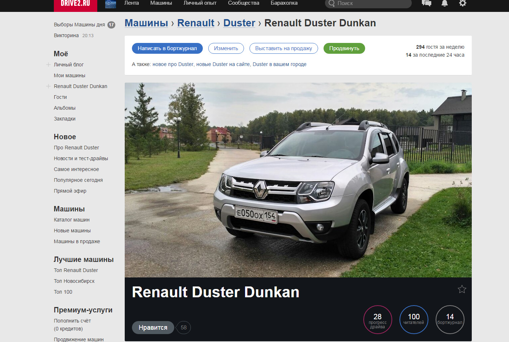Viewport: 509px width, 342px height.
Task: Click the plus icon beside Личный блог
Action: tap(48, 65)
